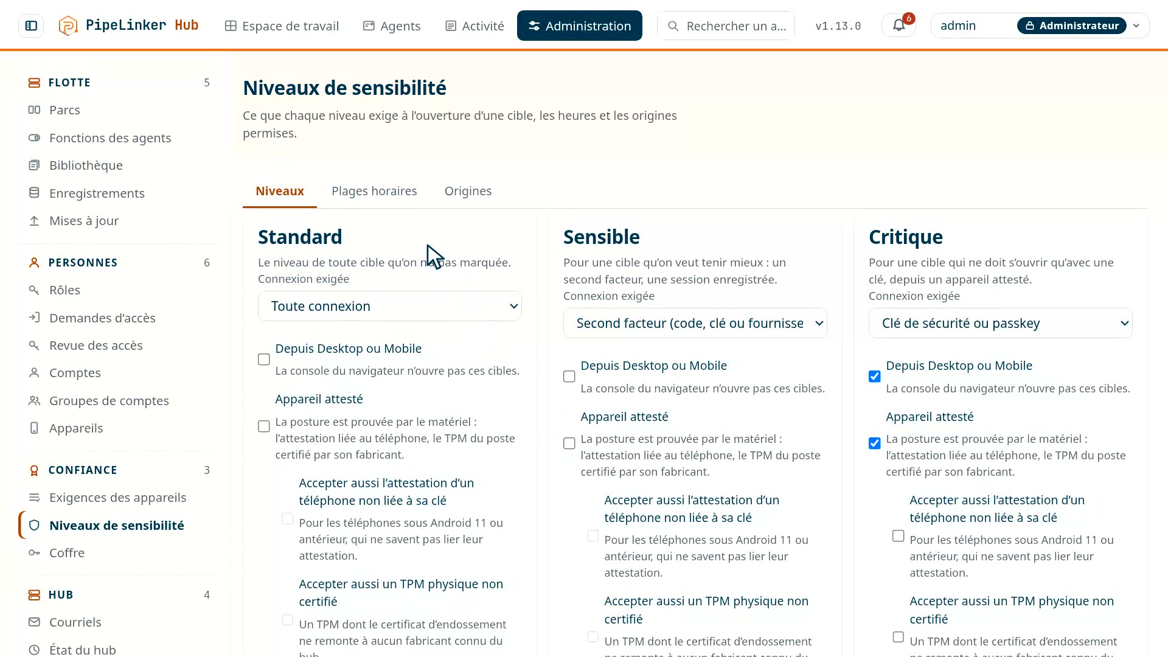Enable Depuis Desktop ou Mobile for Standard
Screen dimensions: 1168x657
coord(263,360)
